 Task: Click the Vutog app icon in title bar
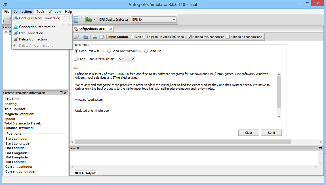5,4
